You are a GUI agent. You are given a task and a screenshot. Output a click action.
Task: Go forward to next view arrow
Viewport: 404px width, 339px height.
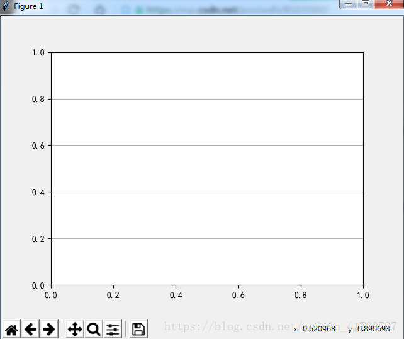pos(49,329)
